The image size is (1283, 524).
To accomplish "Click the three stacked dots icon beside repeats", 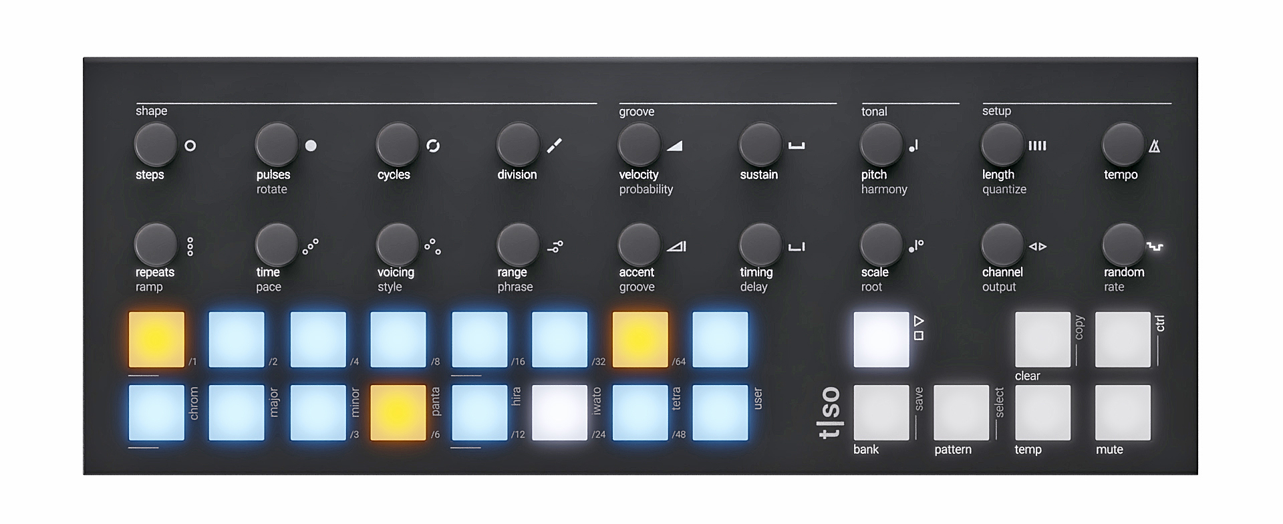I will [190, 247].
